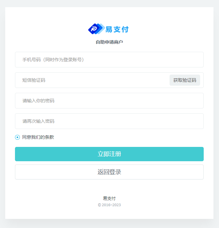Focus the 请输入你的密码 password field

[109, 101]
